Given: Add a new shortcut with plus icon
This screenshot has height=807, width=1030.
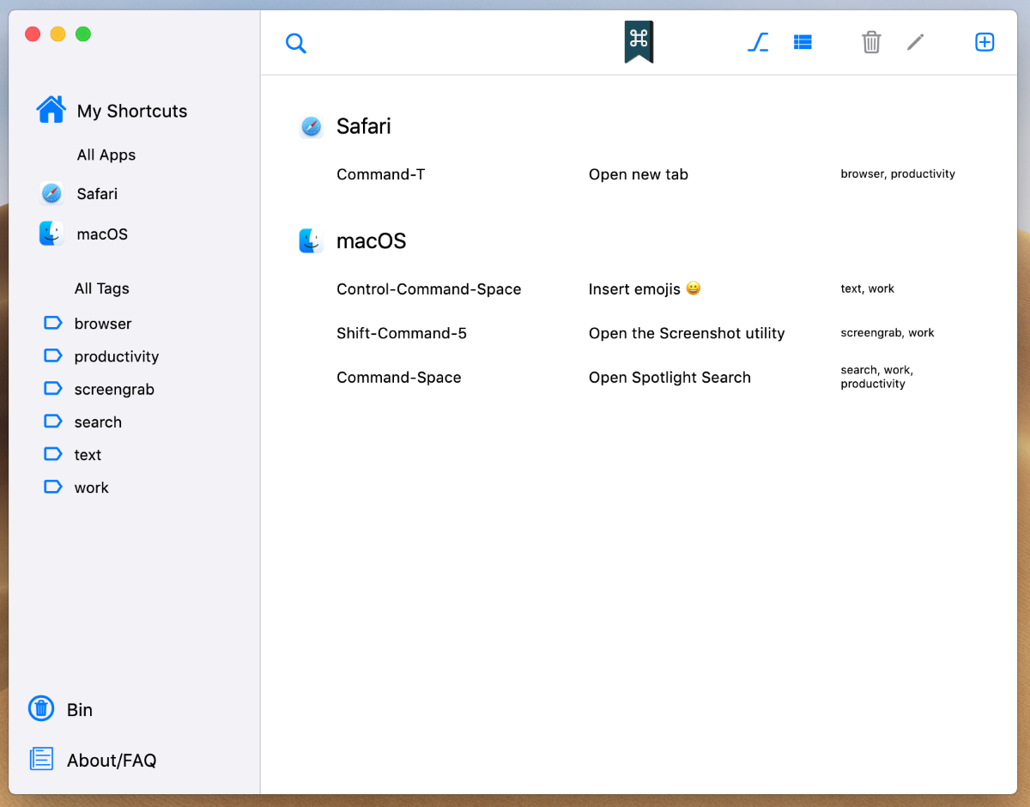Looking at the screenshot, I should coord(985,42).
